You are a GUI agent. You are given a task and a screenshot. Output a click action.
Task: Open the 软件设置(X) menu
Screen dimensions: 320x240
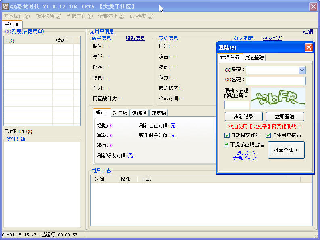pos(48,16)
